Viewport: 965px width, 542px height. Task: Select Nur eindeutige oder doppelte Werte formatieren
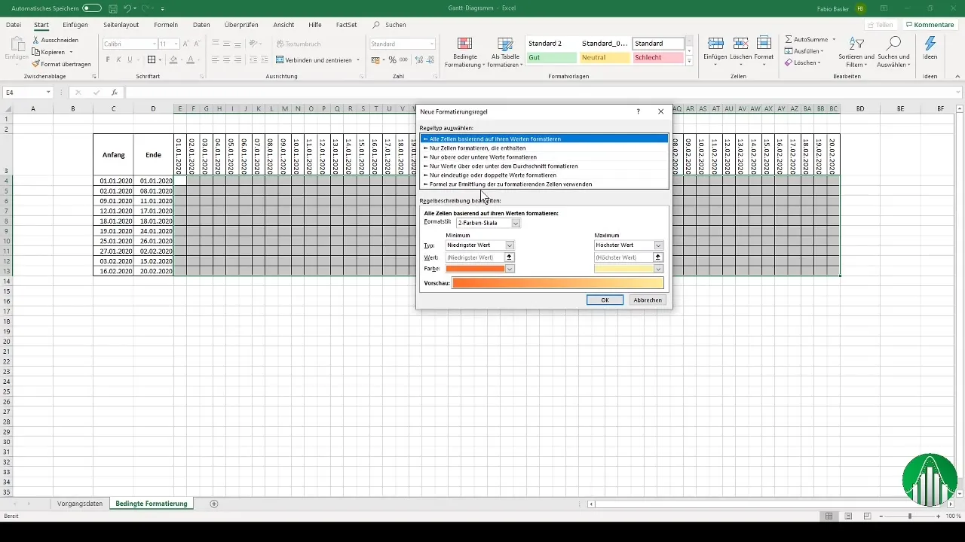click(x=544, y=175)
